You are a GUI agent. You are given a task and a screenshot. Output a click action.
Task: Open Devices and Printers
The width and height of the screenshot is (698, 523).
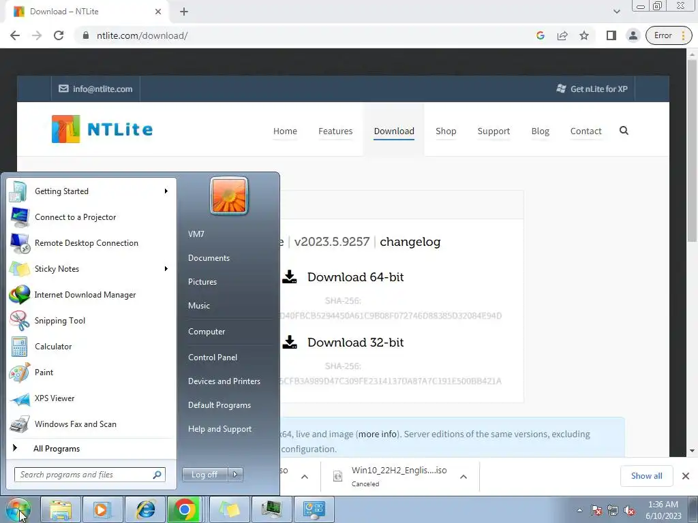[224, 381]
